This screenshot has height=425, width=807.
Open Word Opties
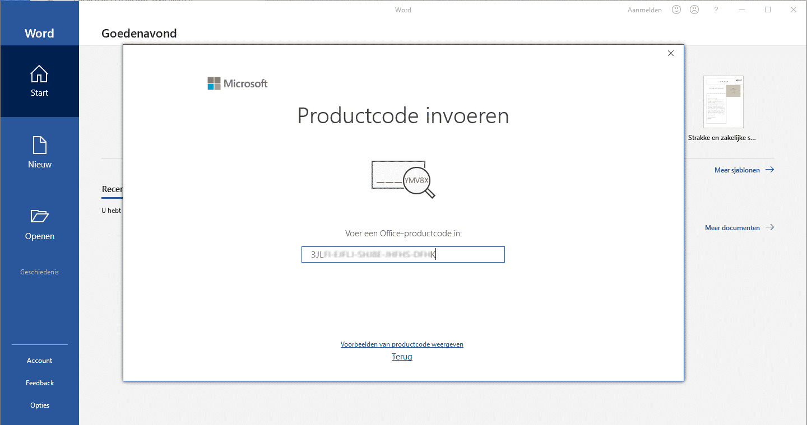pos(40,405)
